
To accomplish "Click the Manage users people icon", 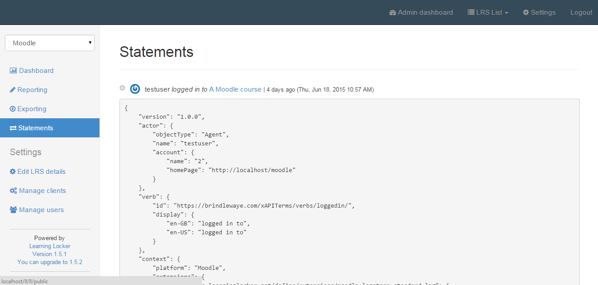I will pyautogui.click(x=13, y=210).
